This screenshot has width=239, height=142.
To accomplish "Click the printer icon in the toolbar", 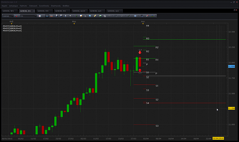I will pos(85,16).
